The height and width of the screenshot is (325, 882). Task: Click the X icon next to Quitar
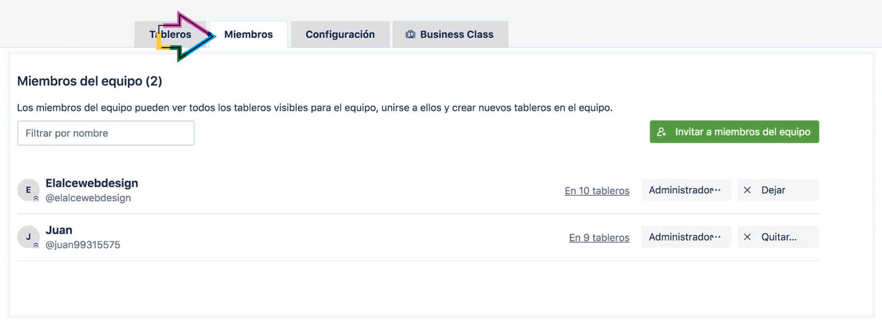748,237
